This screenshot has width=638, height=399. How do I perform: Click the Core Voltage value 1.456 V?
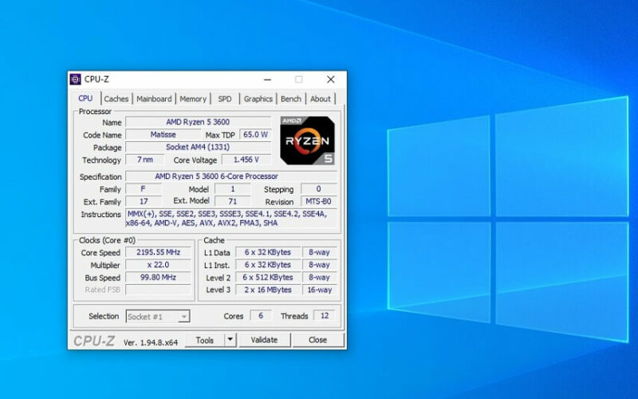(x=246, y=160)
